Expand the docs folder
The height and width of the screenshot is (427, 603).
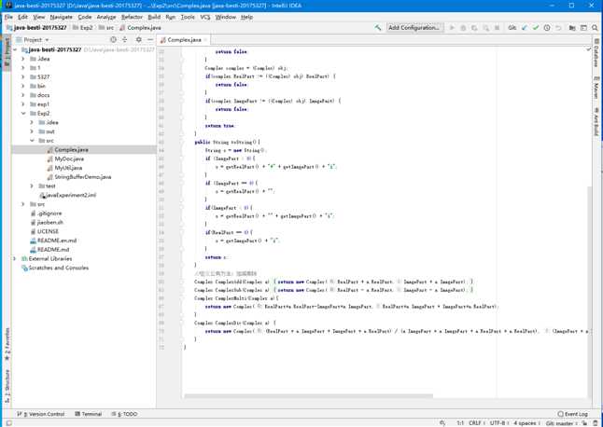[23, 95]
